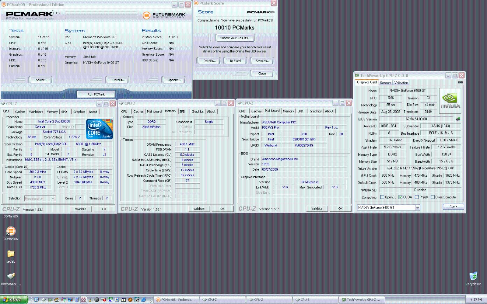Click the PCMark05 progress bar
This screenshot has height=304, width=487.
(x=101, y=15)
